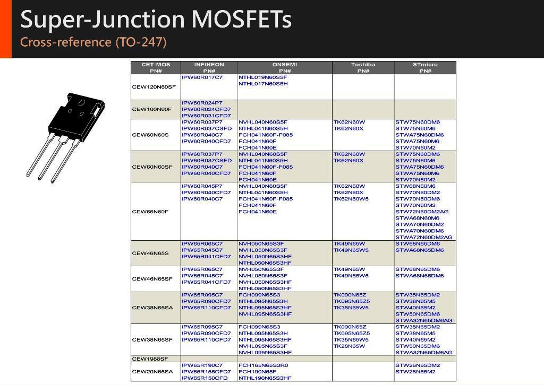Select the CET-MOS PN# column header
544x385 pixels.
coord(156,67)
